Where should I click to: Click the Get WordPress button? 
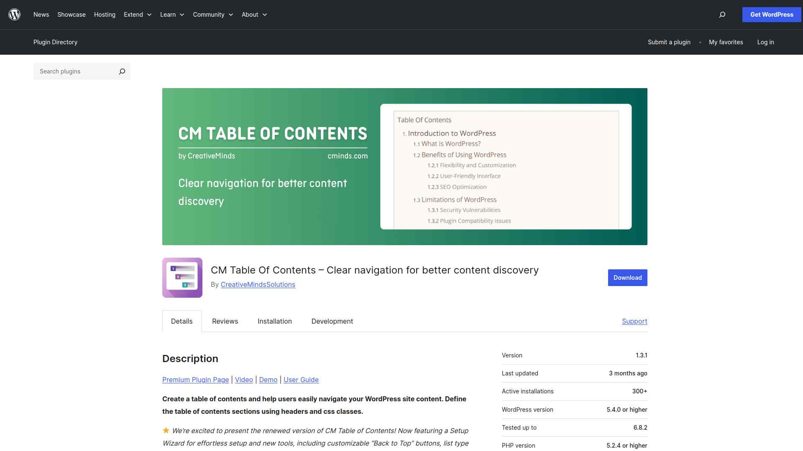coord(772,15)
